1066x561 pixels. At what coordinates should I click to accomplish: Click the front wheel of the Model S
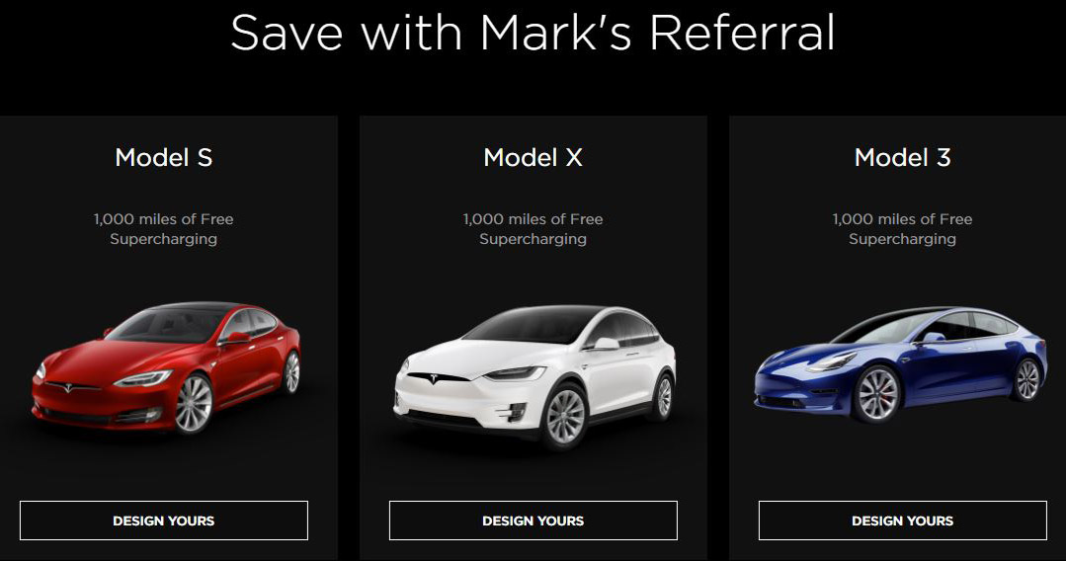coord(194,404)
